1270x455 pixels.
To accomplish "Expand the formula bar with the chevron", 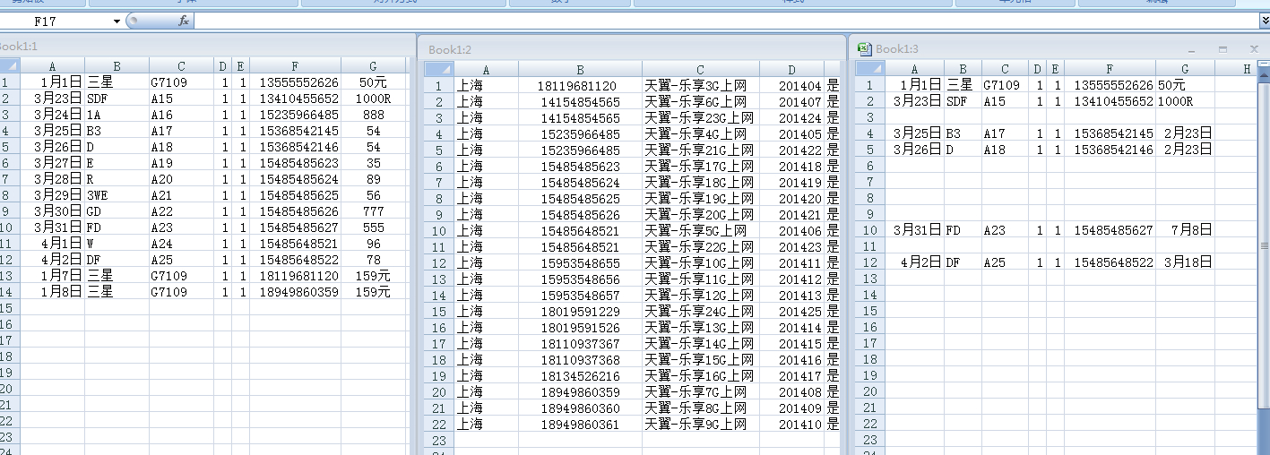I will tap(1264, 21).
